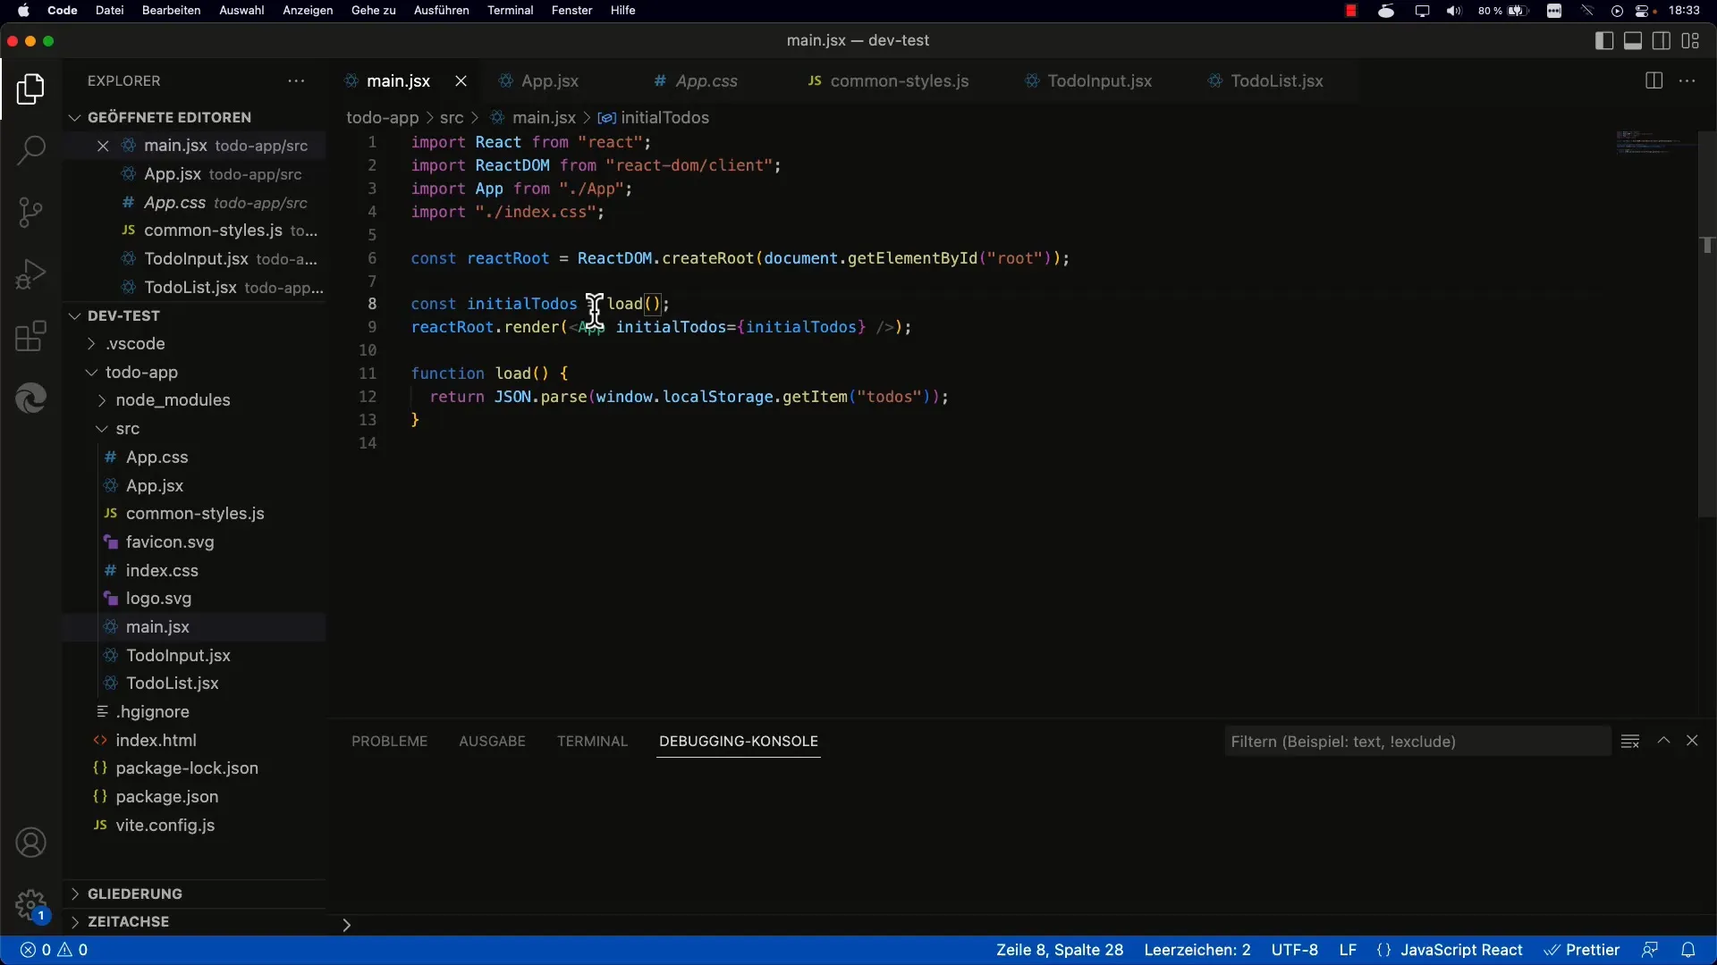Open editor more actions ellipsis
Viewport: 1717px width, 965px height.
(x=1687, y=80)
